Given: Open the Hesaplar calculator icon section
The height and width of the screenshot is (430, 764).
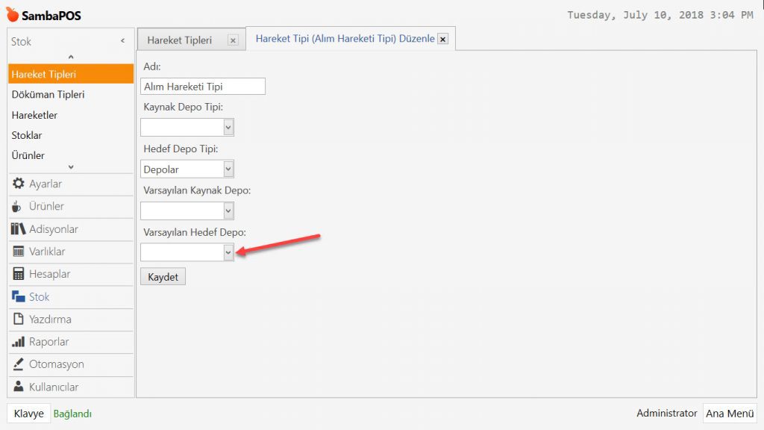Looking at the screenshot, I should point(49,274).
